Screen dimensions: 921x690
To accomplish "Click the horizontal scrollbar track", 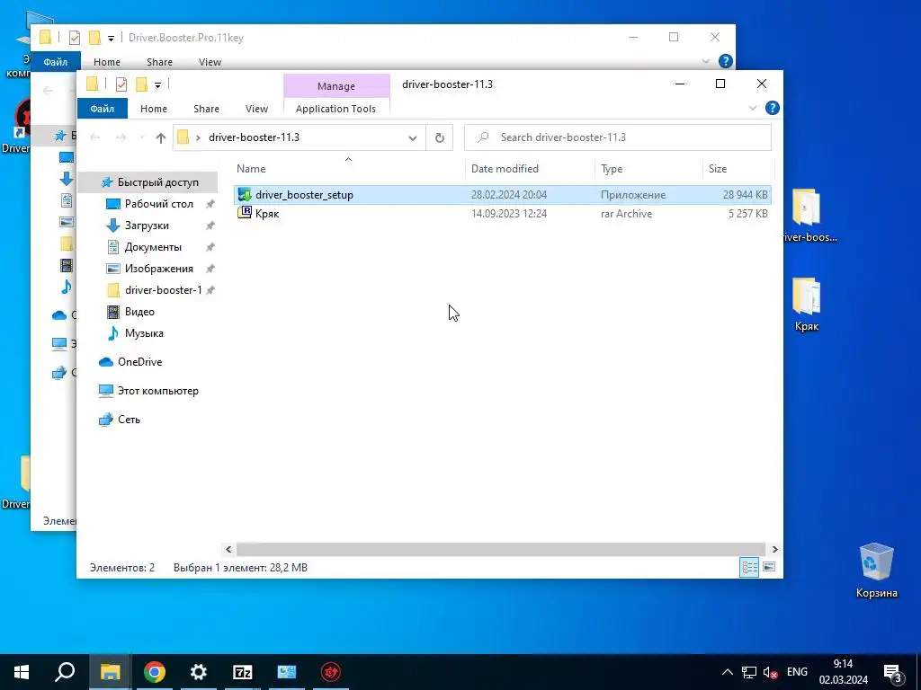I will 500,549.
